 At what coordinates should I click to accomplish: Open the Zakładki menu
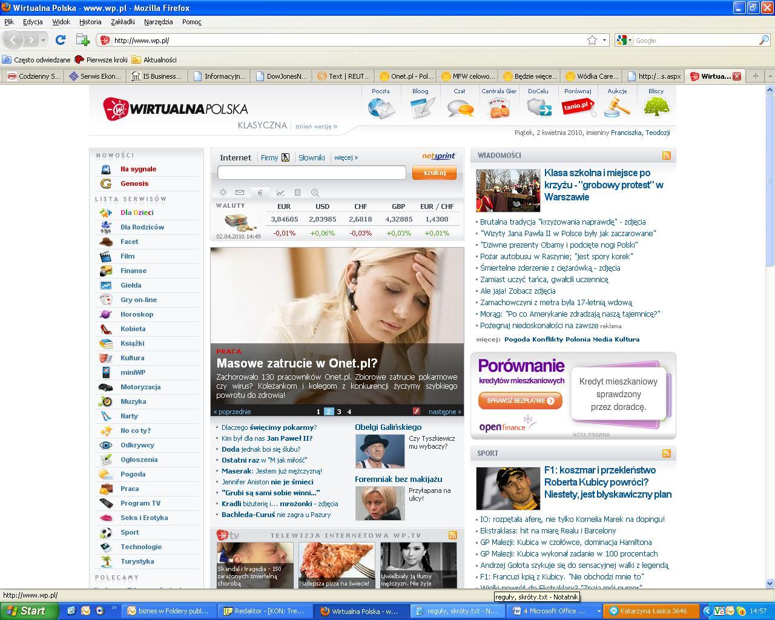[x=123, y=22]
